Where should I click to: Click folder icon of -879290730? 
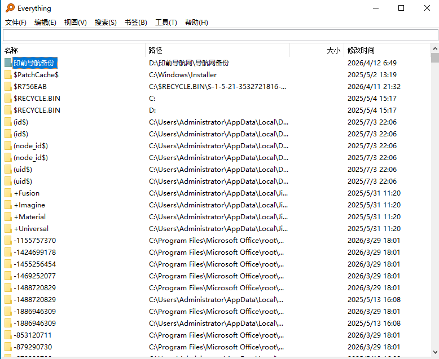point(8,347)
